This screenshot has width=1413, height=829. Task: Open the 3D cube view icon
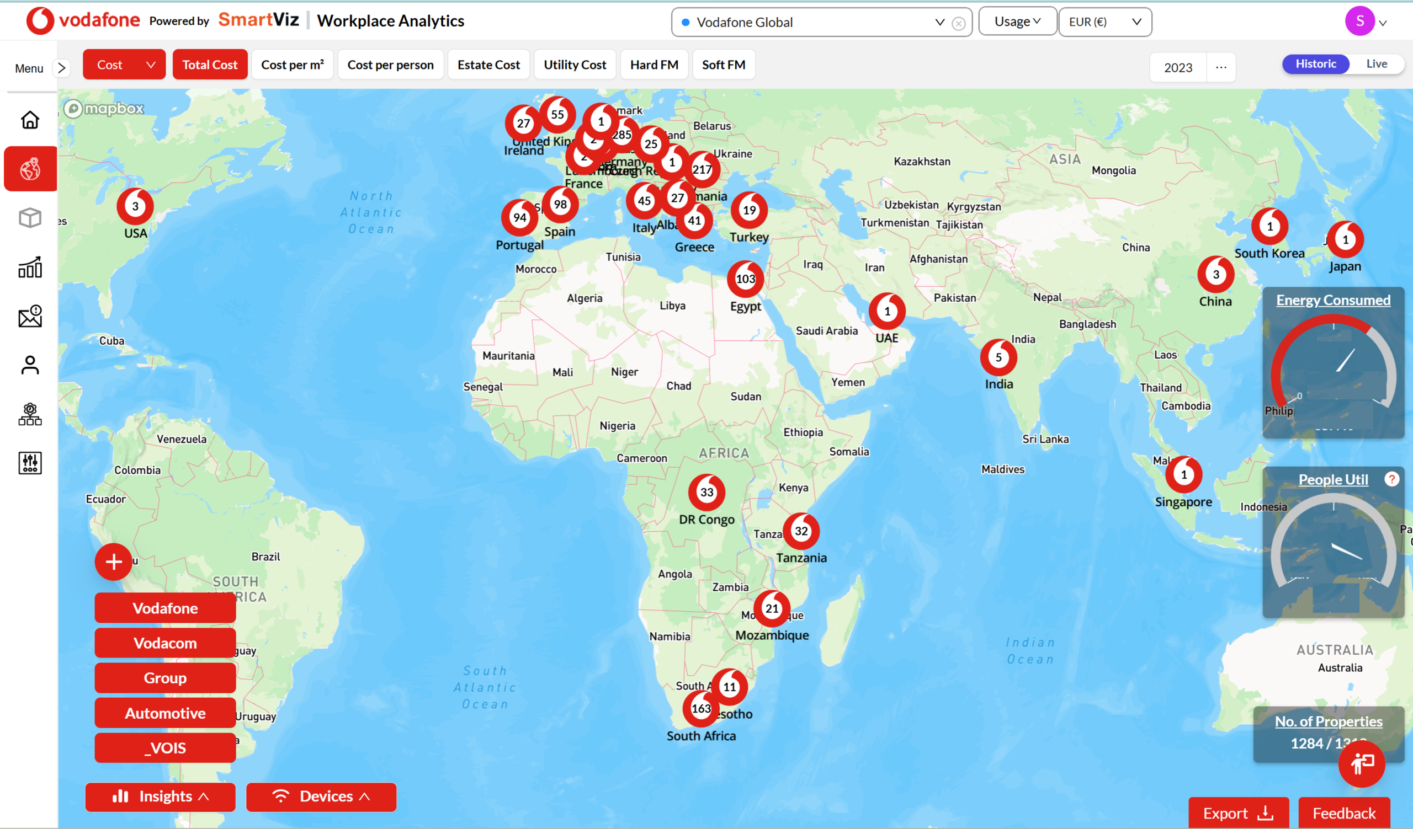(30, 218)
